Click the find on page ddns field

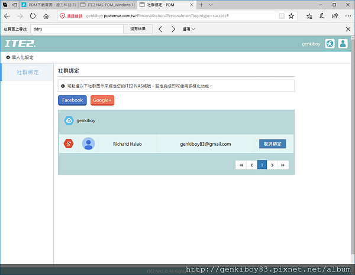coord(77,29)
